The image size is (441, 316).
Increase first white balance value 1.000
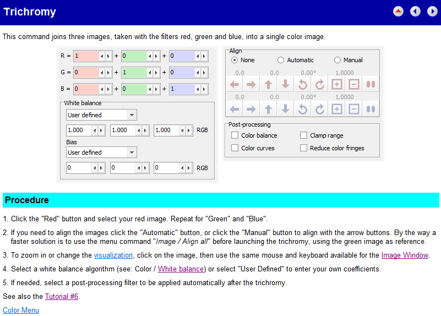[101, 130]
